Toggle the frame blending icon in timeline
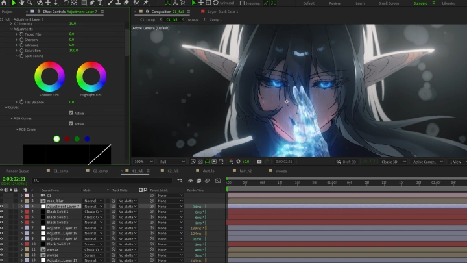This screenshot has width=467, height=263. coord(198,181)
